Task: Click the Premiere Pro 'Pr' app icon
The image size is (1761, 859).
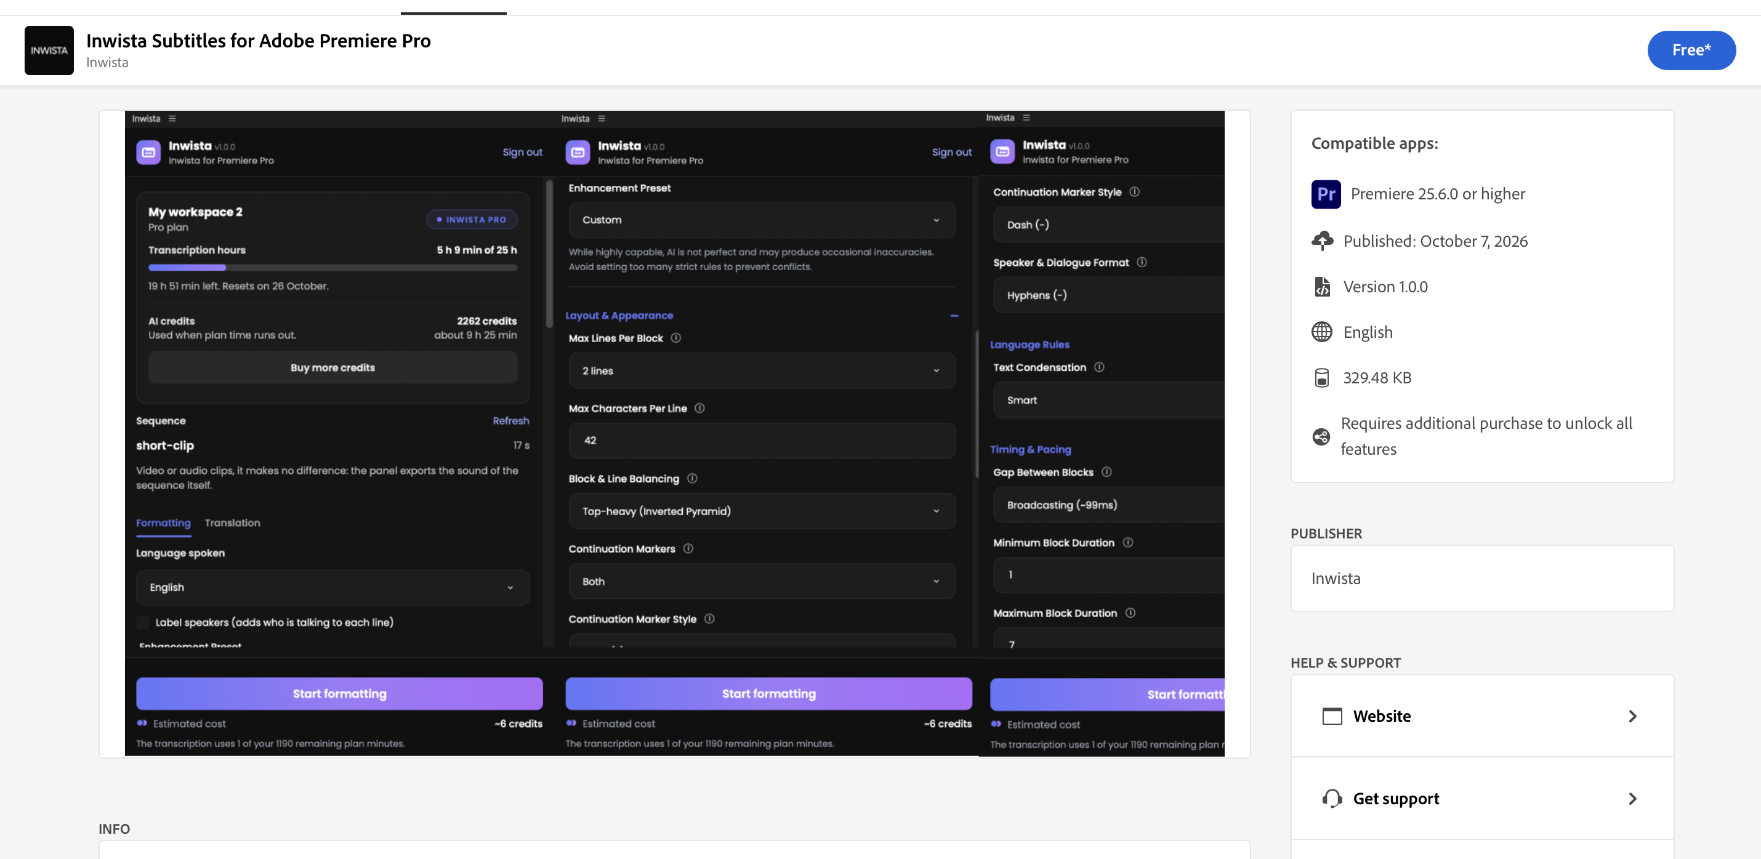Action: coord(1326,194)
